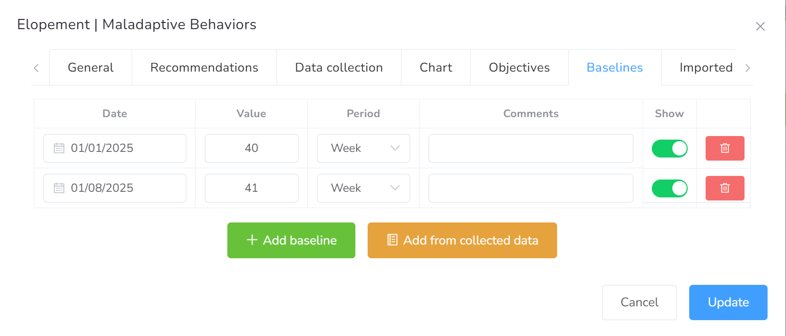Click Add from collected data
Image resolution: width=786 pixels, height=336 pixels.
click(462, 240)
